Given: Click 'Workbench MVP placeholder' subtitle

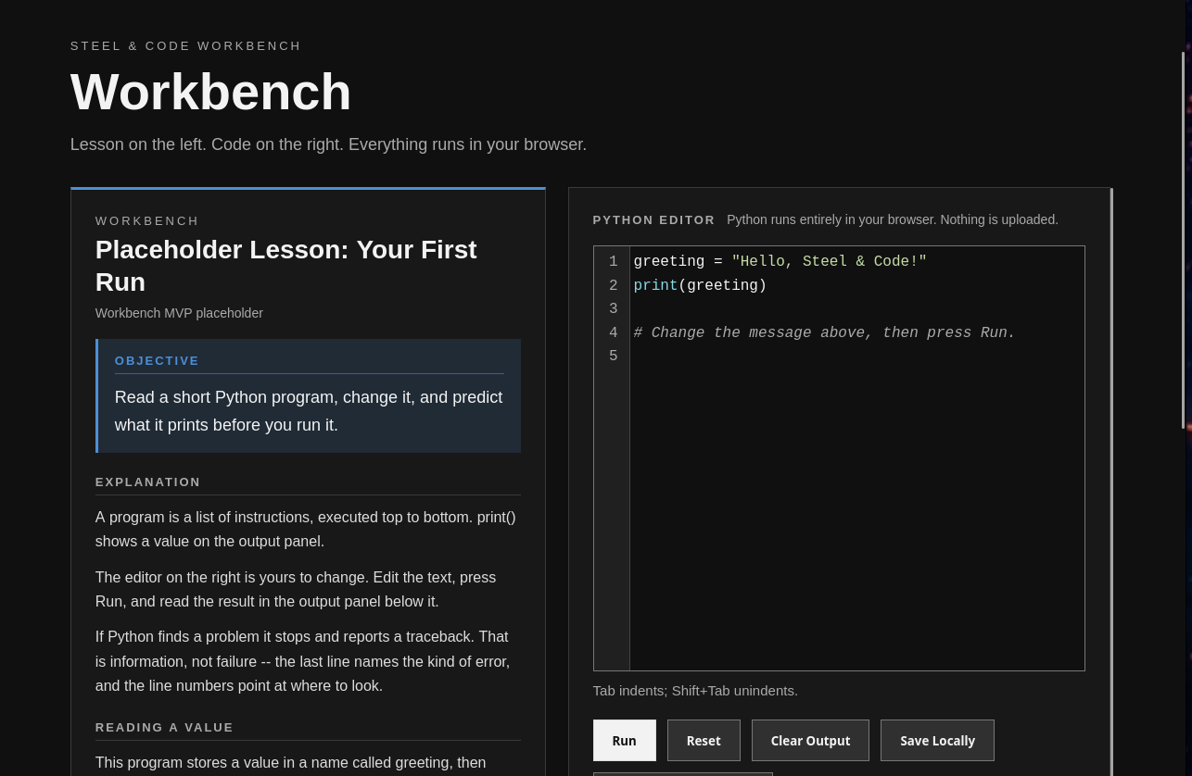Looking at the screenshot, I should 179,313.
